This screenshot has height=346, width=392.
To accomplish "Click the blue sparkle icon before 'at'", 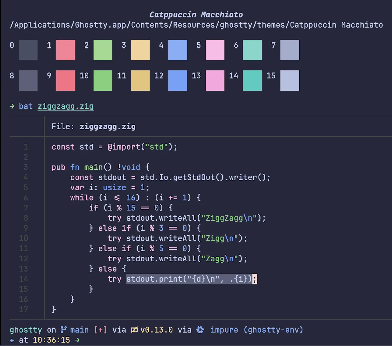I will click(x=12, y=340).
